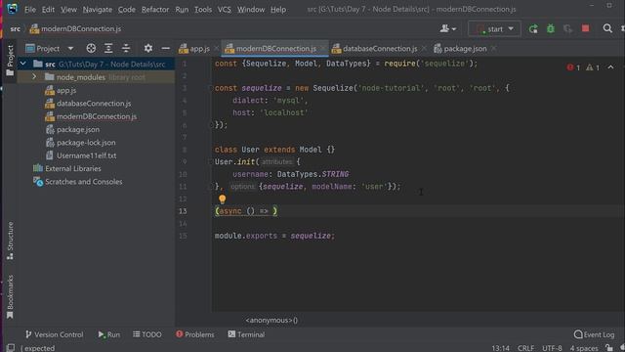Close the modernDBConnection.js editor tab
The image size is (625, 352).
tap(322, 48)
